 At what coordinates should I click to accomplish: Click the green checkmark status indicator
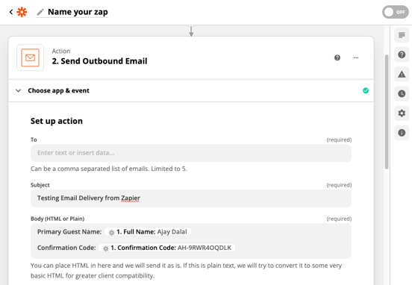point(366,90)
